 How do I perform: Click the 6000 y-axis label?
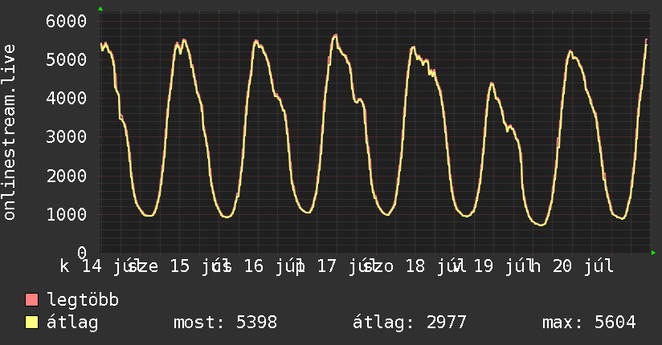click(x=67, y=21)
